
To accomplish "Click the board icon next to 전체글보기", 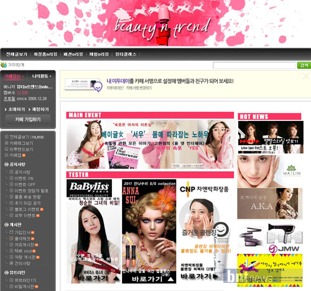I will [x=6, y=137].
